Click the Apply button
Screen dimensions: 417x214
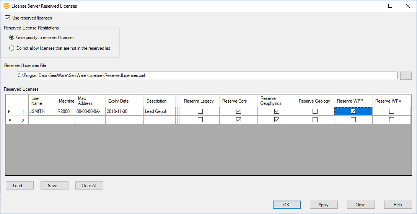pos(323,205)
